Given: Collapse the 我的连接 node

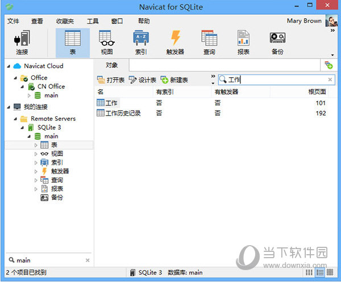Looking at the screenshot, I should click(9, 107).
